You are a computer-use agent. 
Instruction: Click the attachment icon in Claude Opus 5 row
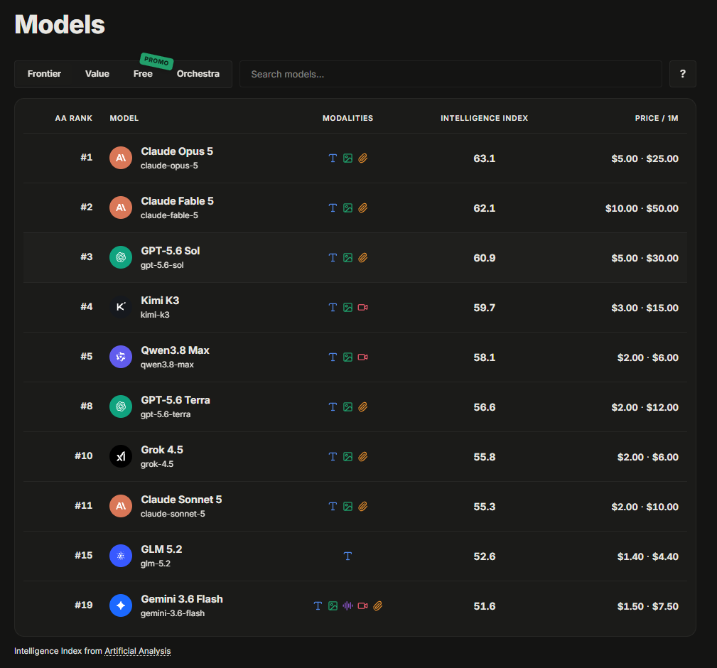(x=362, y=158)
